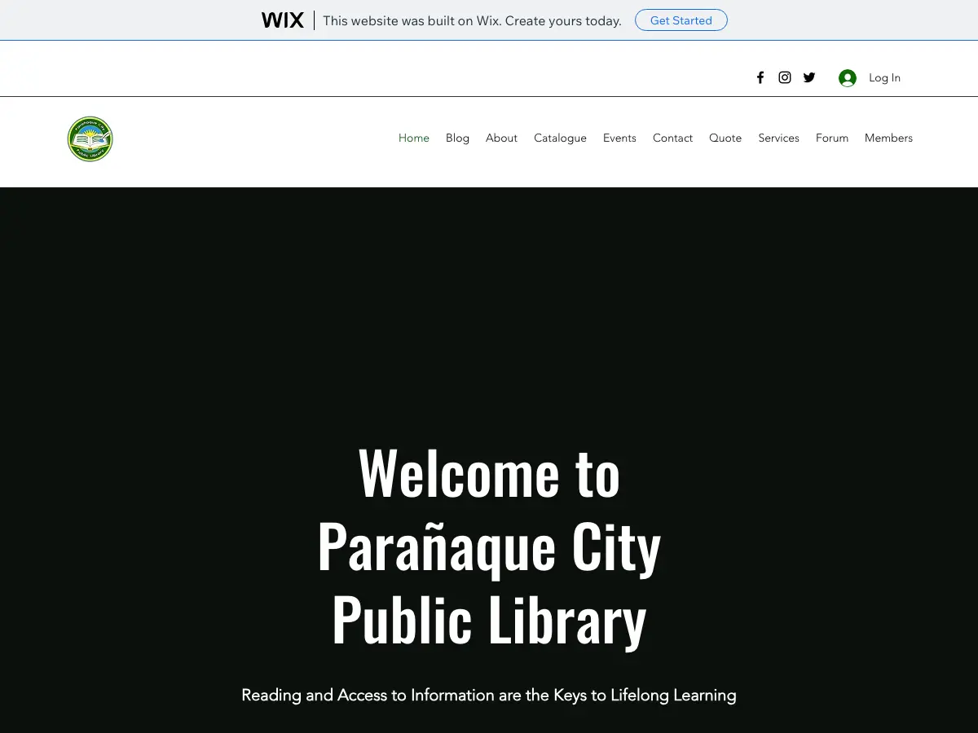The width and height of the screenshot is (978, 733).
Task: Open the Contact page
Action: pos(672,138)
